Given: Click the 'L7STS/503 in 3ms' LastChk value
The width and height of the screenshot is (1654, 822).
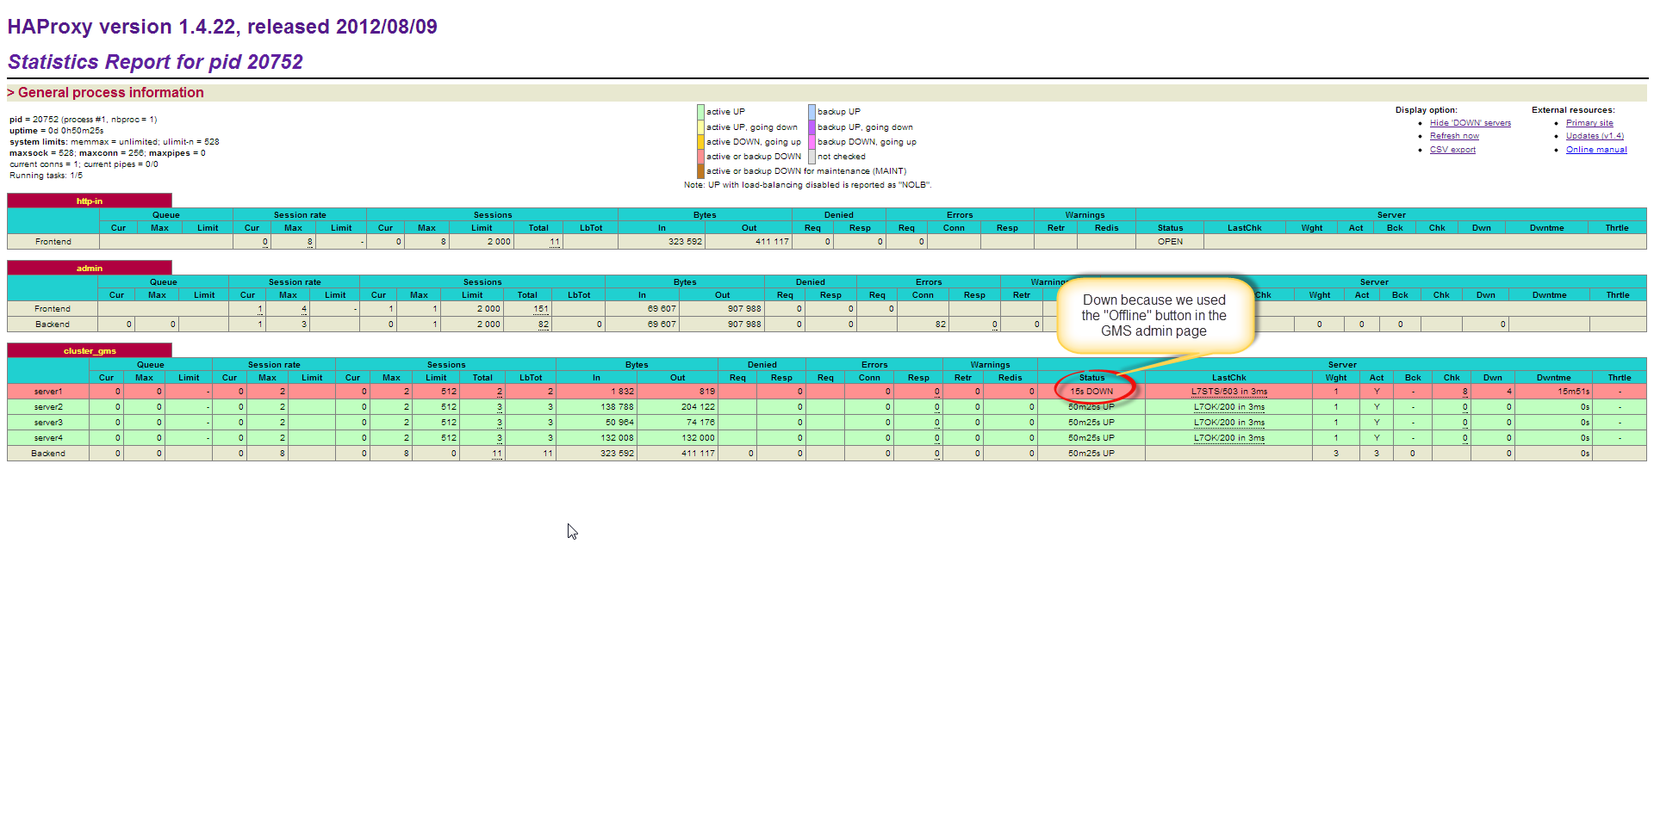Looking at the screenshot, I should (x=1228, y=392).
